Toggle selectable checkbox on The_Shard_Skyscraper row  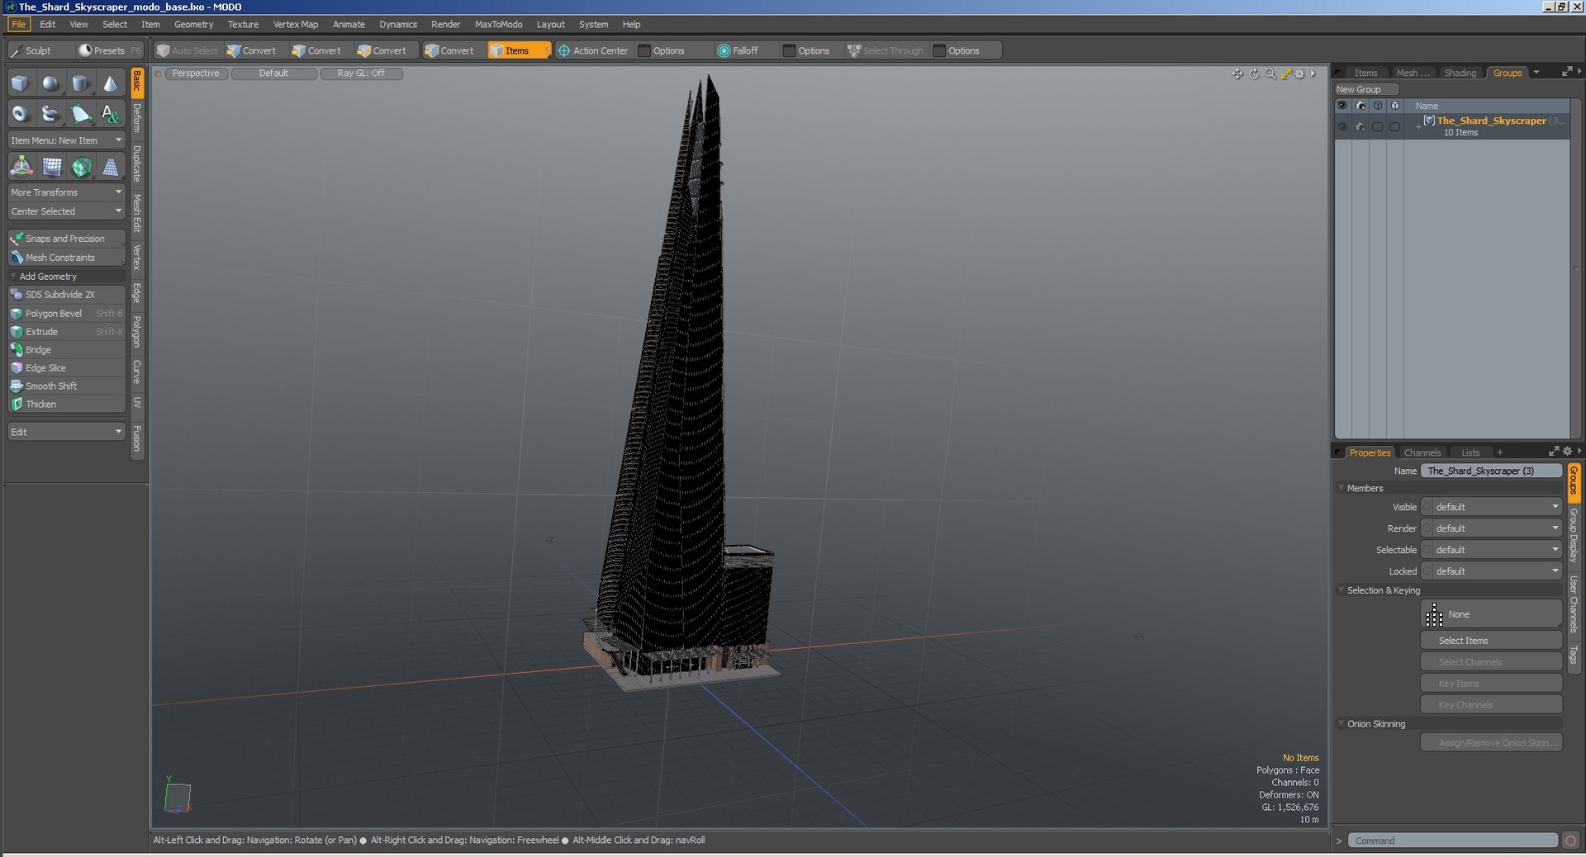pyautogui.click(x=1377, y=126)
